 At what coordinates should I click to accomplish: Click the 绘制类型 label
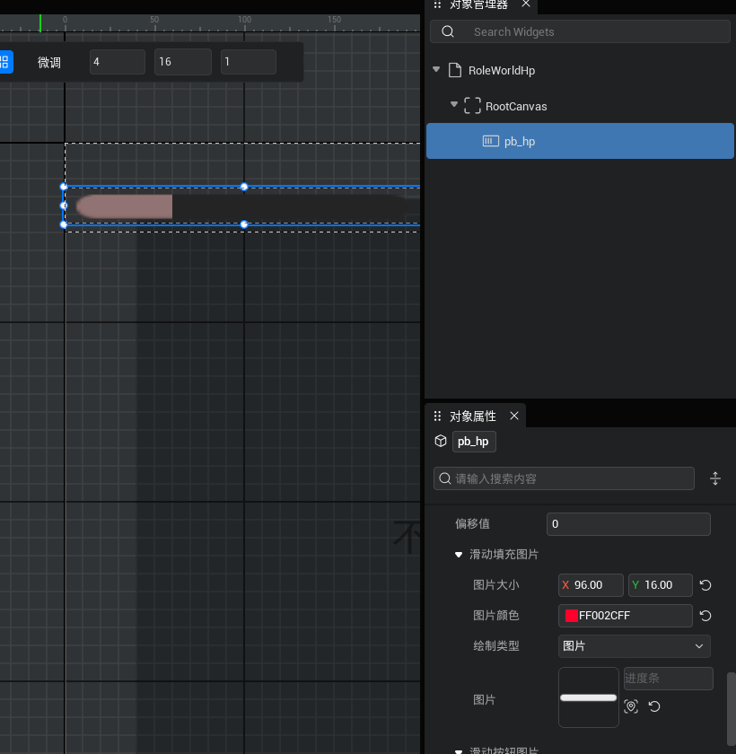coord(495,645)
